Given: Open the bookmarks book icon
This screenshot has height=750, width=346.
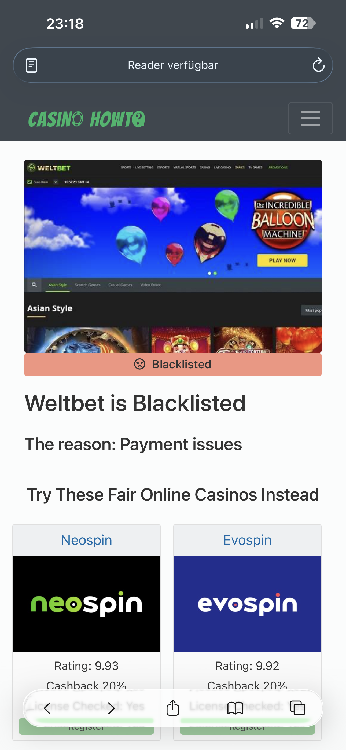Looking at the screenshot, I should tap(235, 708).
